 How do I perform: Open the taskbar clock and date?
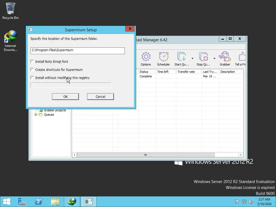[x=264, y=202]
